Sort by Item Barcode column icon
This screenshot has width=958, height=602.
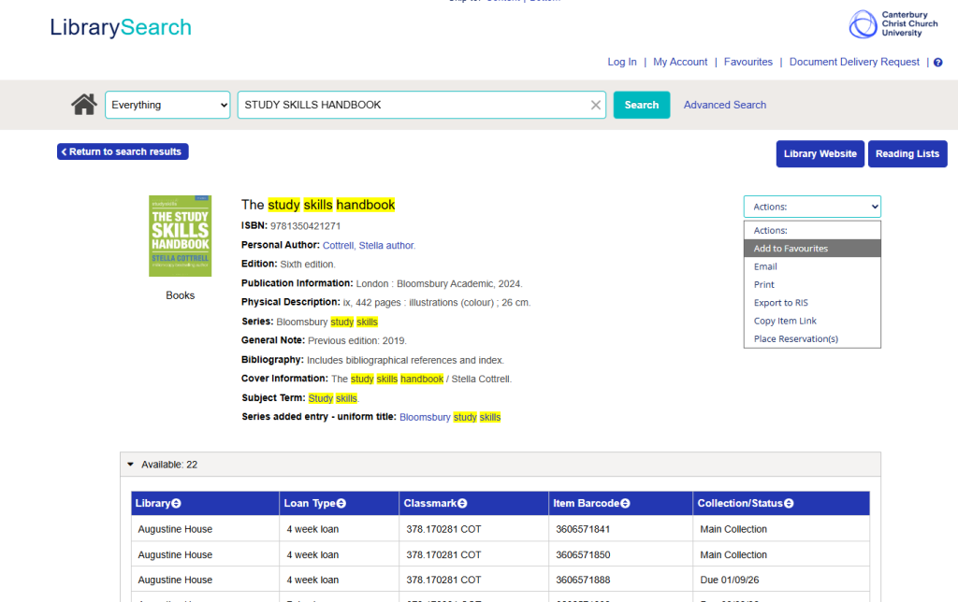pos(625,503)
